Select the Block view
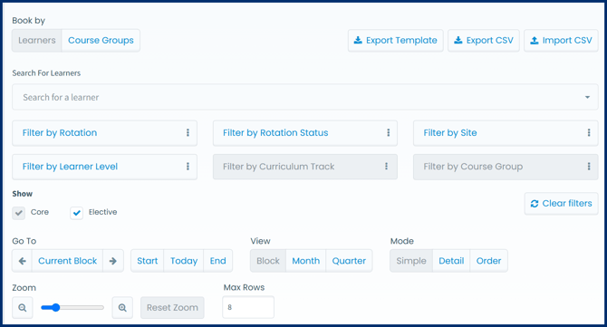 pyautogui.click(x=268, y=261)
